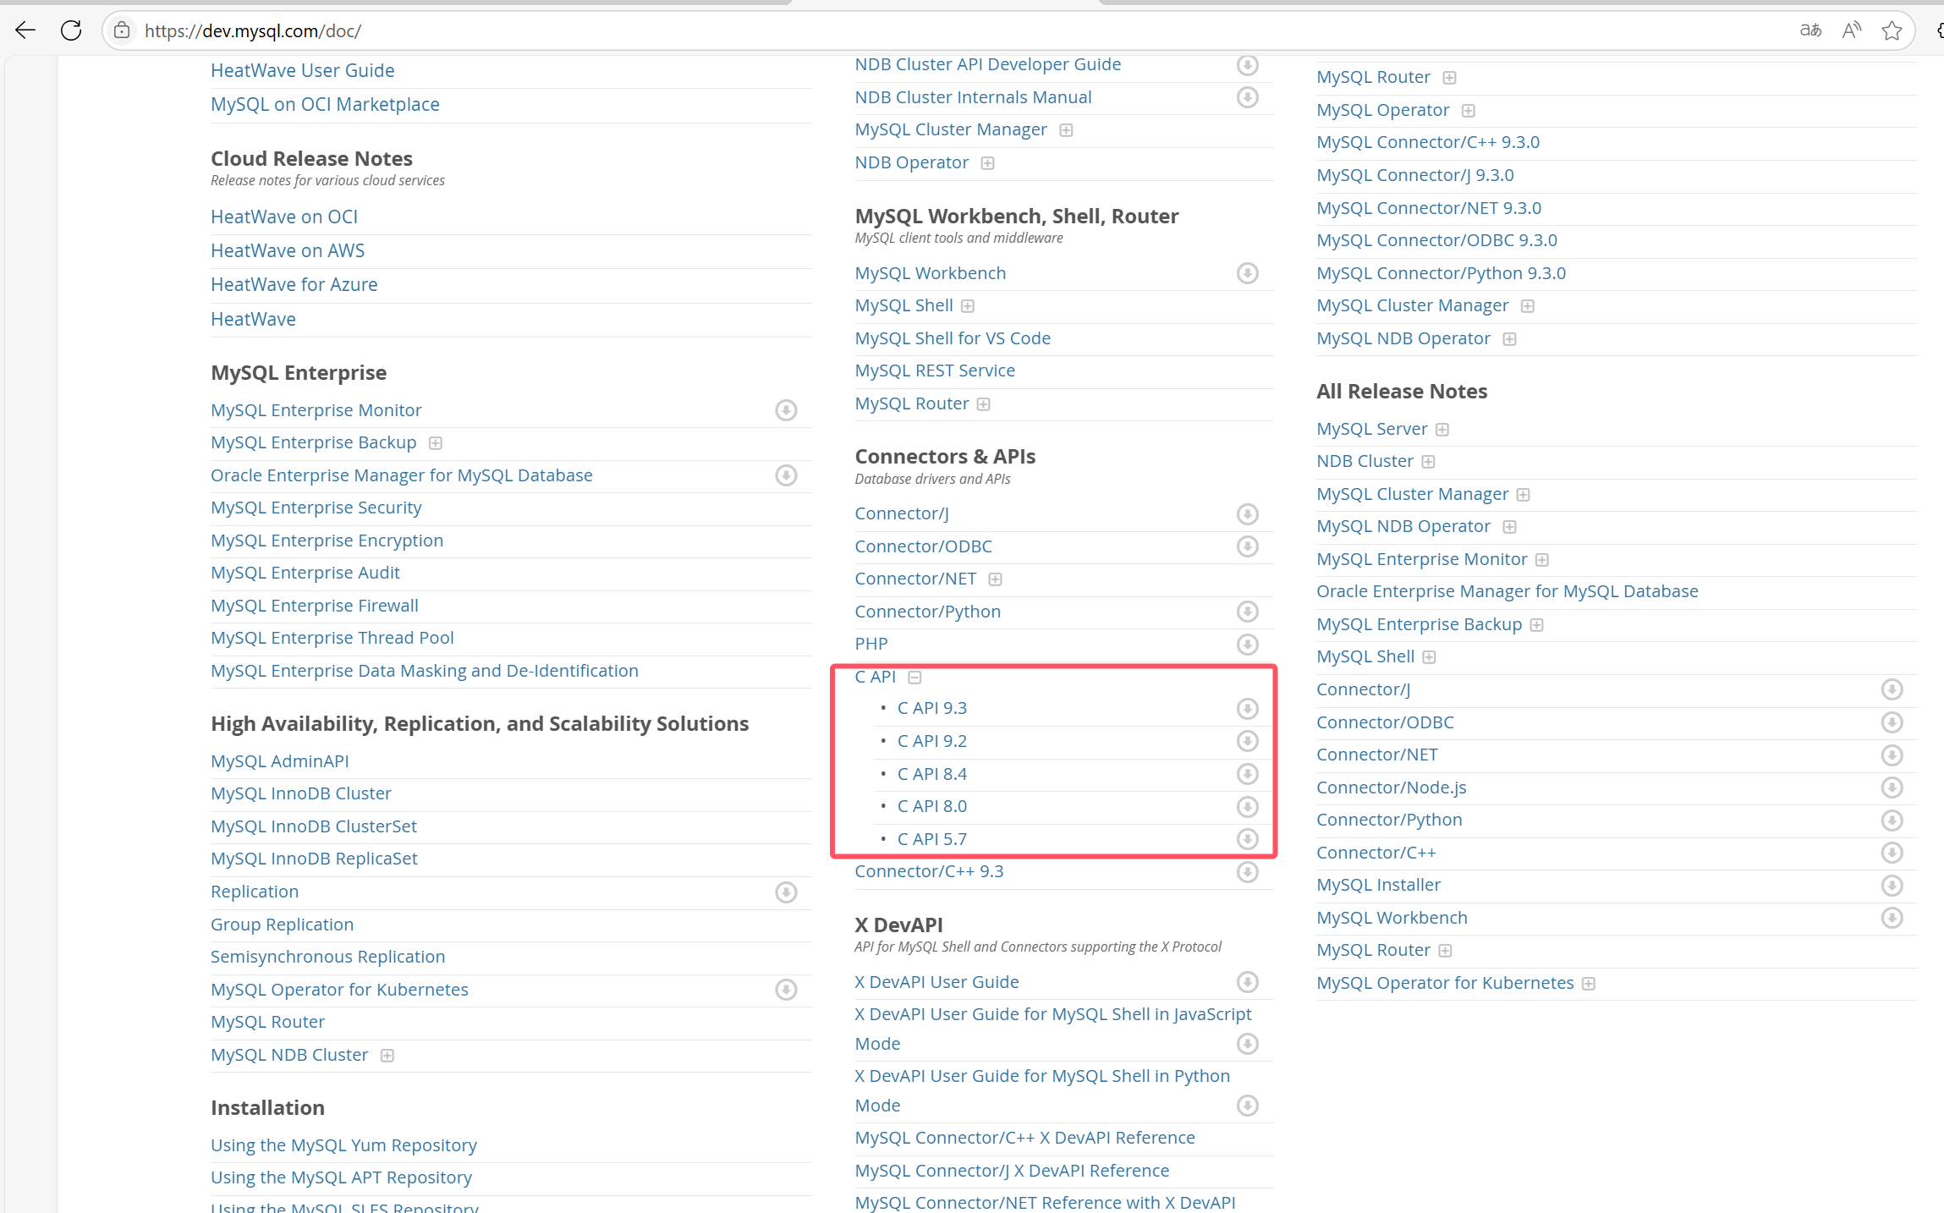Collapse the C API list
The width and height of the screenshot is (1944, 1213).
(x=914, y=677)
